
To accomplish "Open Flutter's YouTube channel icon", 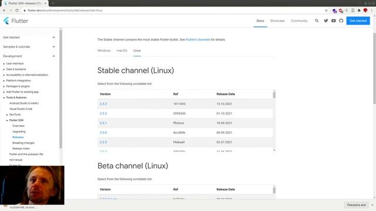I will point(333,21).
